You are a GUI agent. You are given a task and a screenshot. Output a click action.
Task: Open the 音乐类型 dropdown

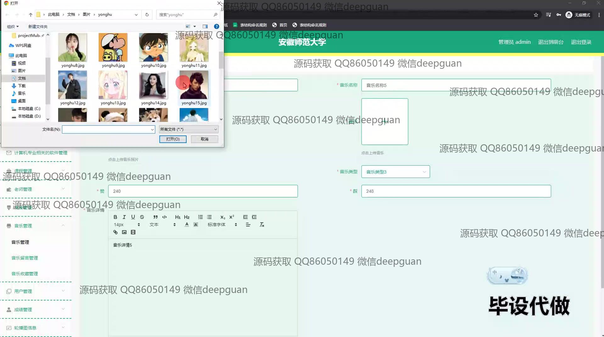pos(395,172)
